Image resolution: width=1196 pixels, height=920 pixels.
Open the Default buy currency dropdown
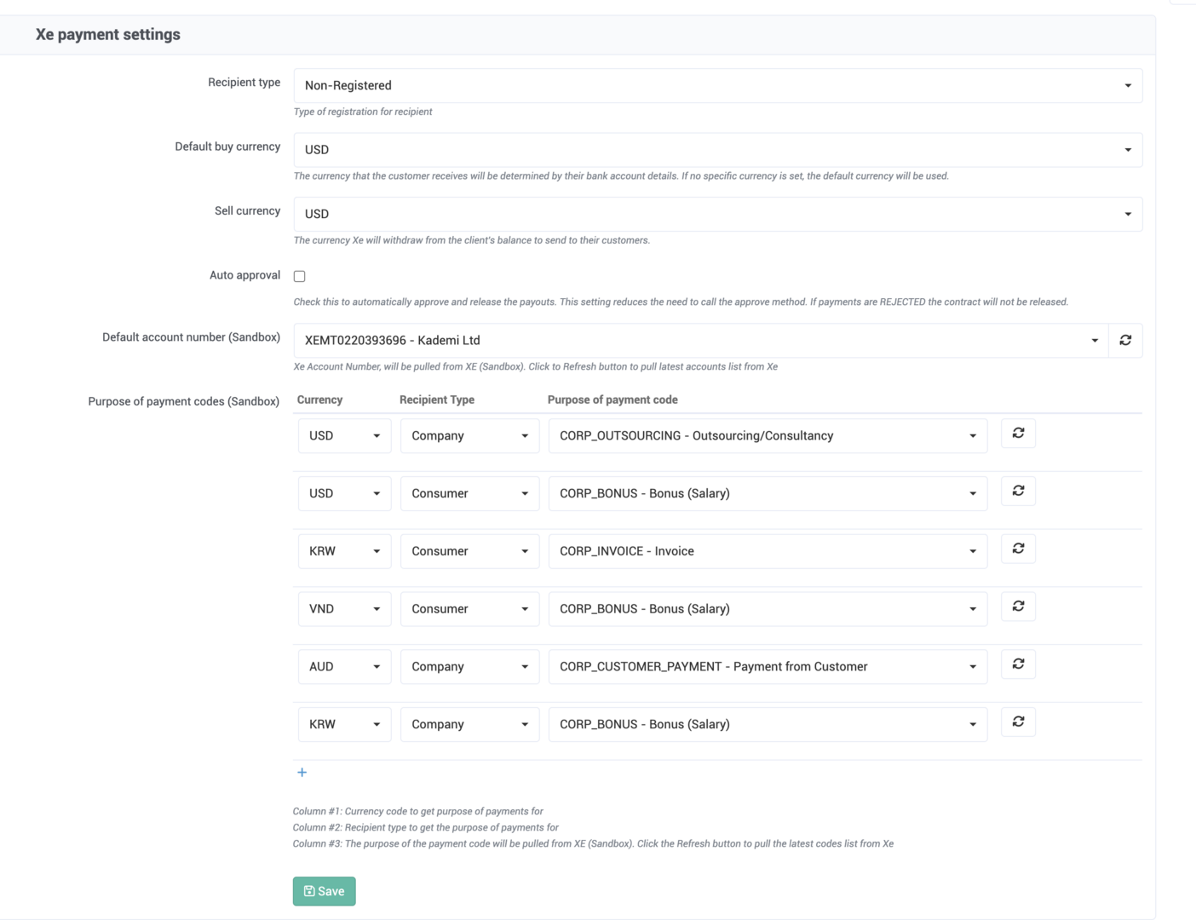(x=718, y=149)
